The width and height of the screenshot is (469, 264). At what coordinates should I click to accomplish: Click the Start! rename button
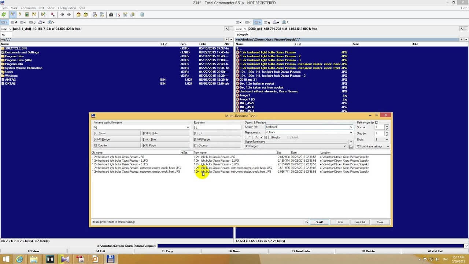point(319,222)
